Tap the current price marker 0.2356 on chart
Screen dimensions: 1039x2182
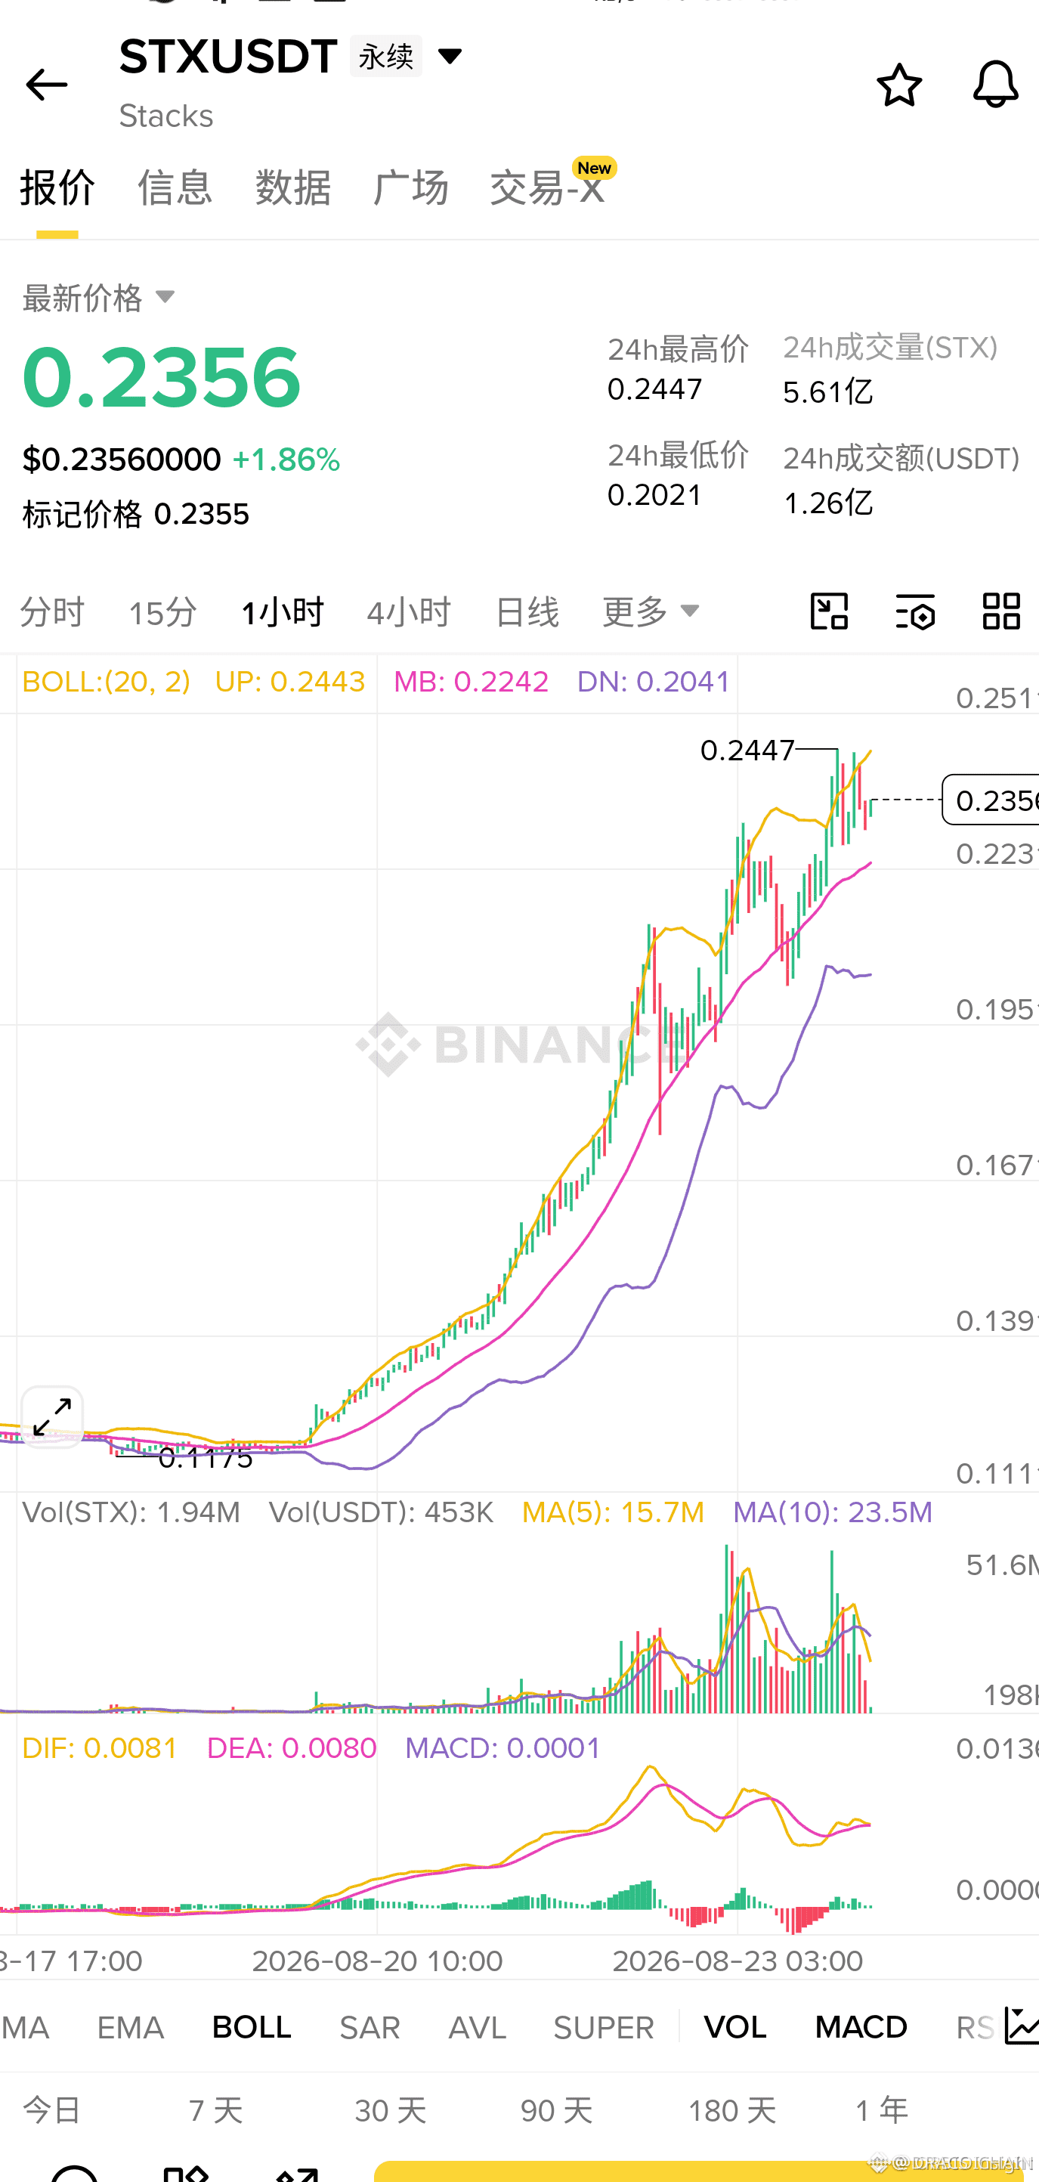(x=991, y=800)
